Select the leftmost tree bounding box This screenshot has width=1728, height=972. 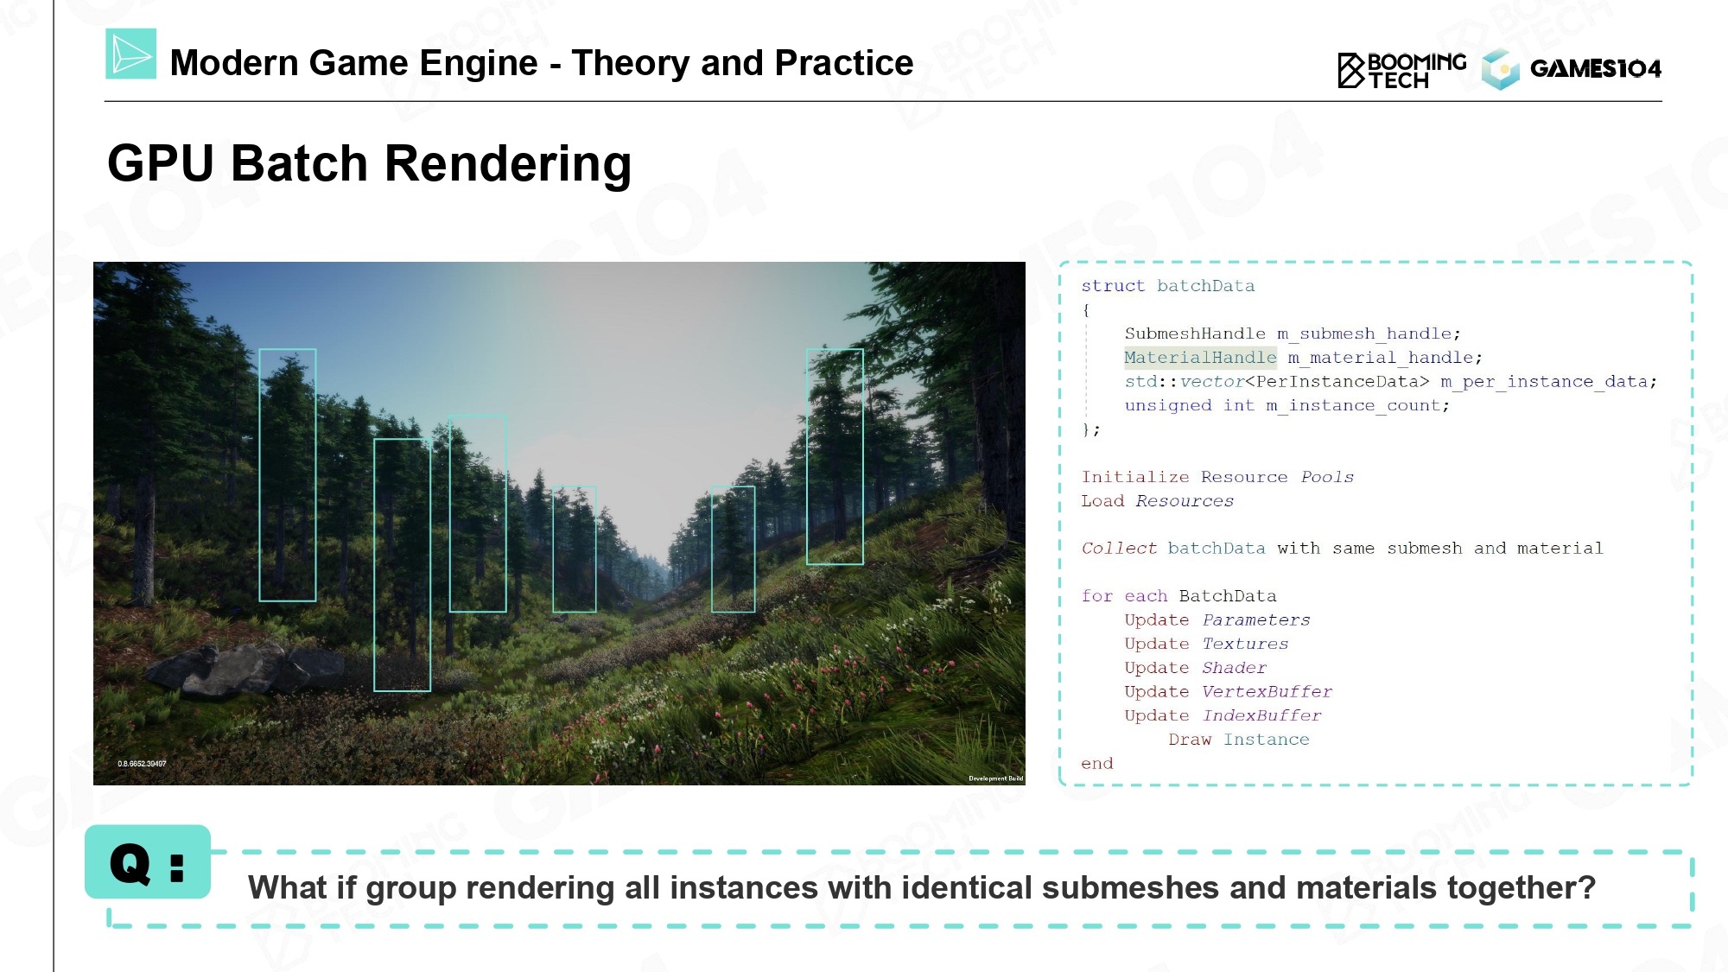[288, 474]
